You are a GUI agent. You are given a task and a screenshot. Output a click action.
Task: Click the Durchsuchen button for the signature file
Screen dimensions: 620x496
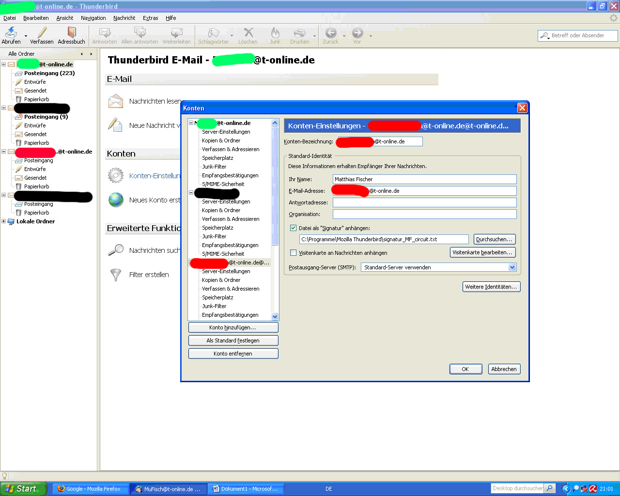pos(494,239)
